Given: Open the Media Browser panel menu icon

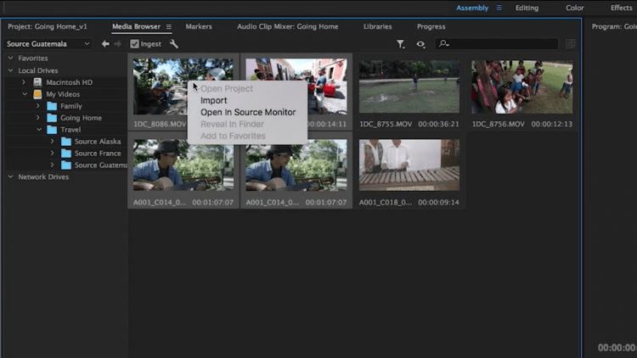Looking at the screenshot, I should (x=169, y=27).
